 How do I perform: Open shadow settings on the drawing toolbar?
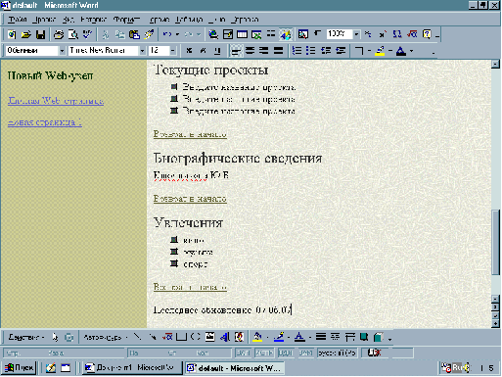coord(364,337)
